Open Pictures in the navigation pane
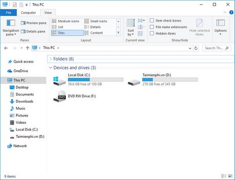235x180 pixels. point(19,116)
